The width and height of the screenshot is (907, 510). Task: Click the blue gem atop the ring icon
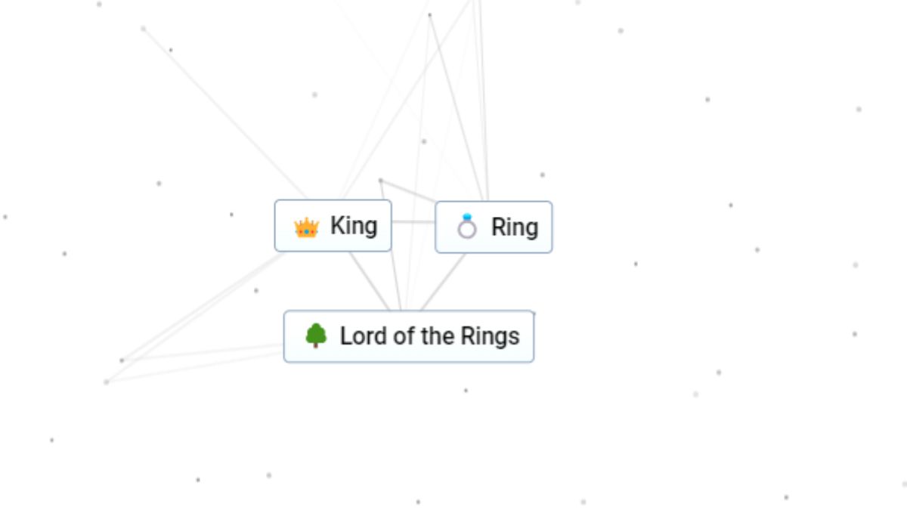(467, 218)
